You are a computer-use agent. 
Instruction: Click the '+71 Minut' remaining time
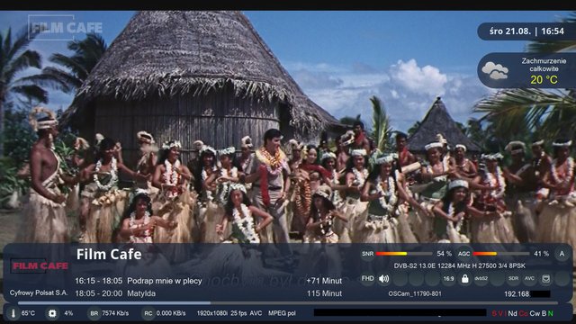tap(324, 281)
